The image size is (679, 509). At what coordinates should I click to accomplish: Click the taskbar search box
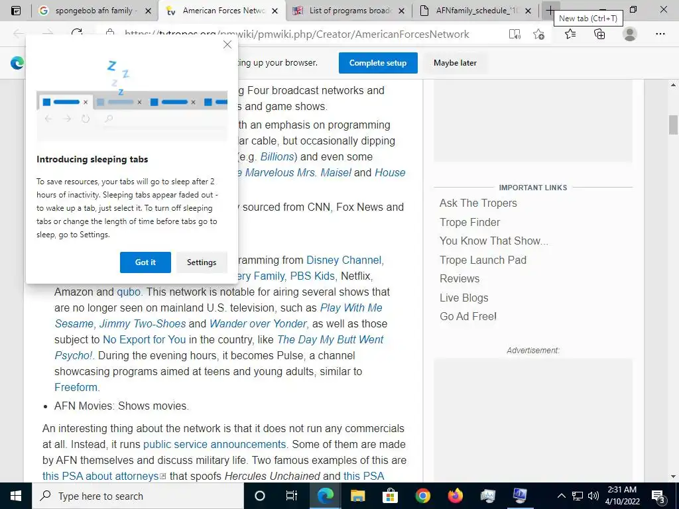coord(138,496)
